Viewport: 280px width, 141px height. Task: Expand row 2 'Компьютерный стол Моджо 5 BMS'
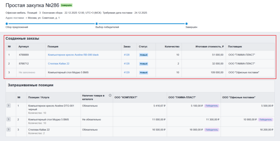[9, 120]
